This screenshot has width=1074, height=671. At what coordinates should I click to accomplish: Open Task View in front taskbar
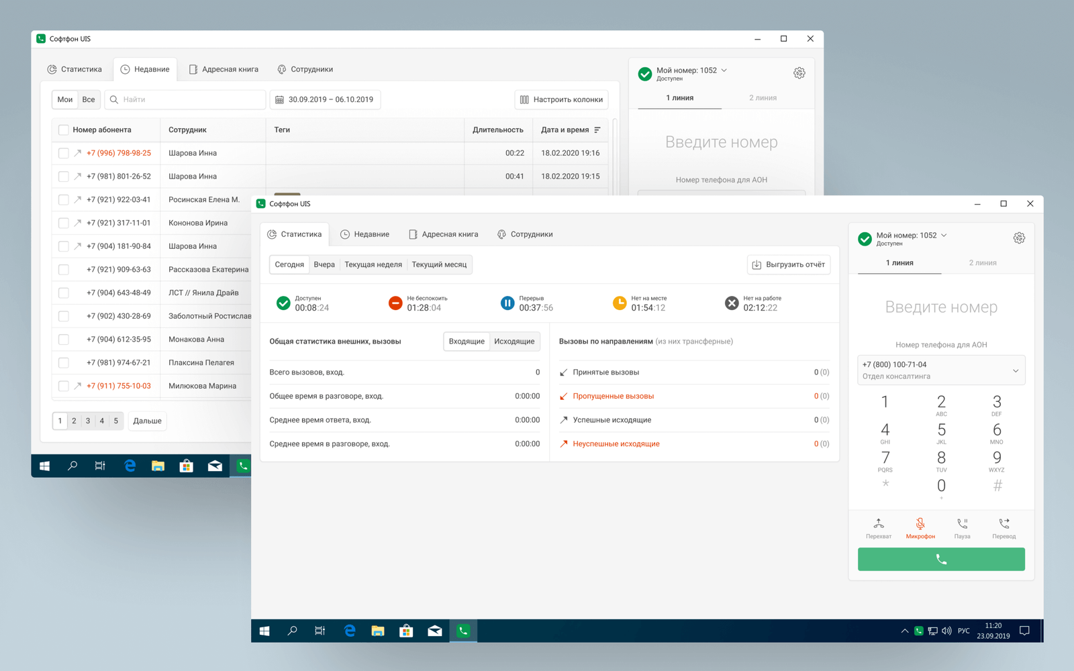pyautogui.click(x=320, y=631)
